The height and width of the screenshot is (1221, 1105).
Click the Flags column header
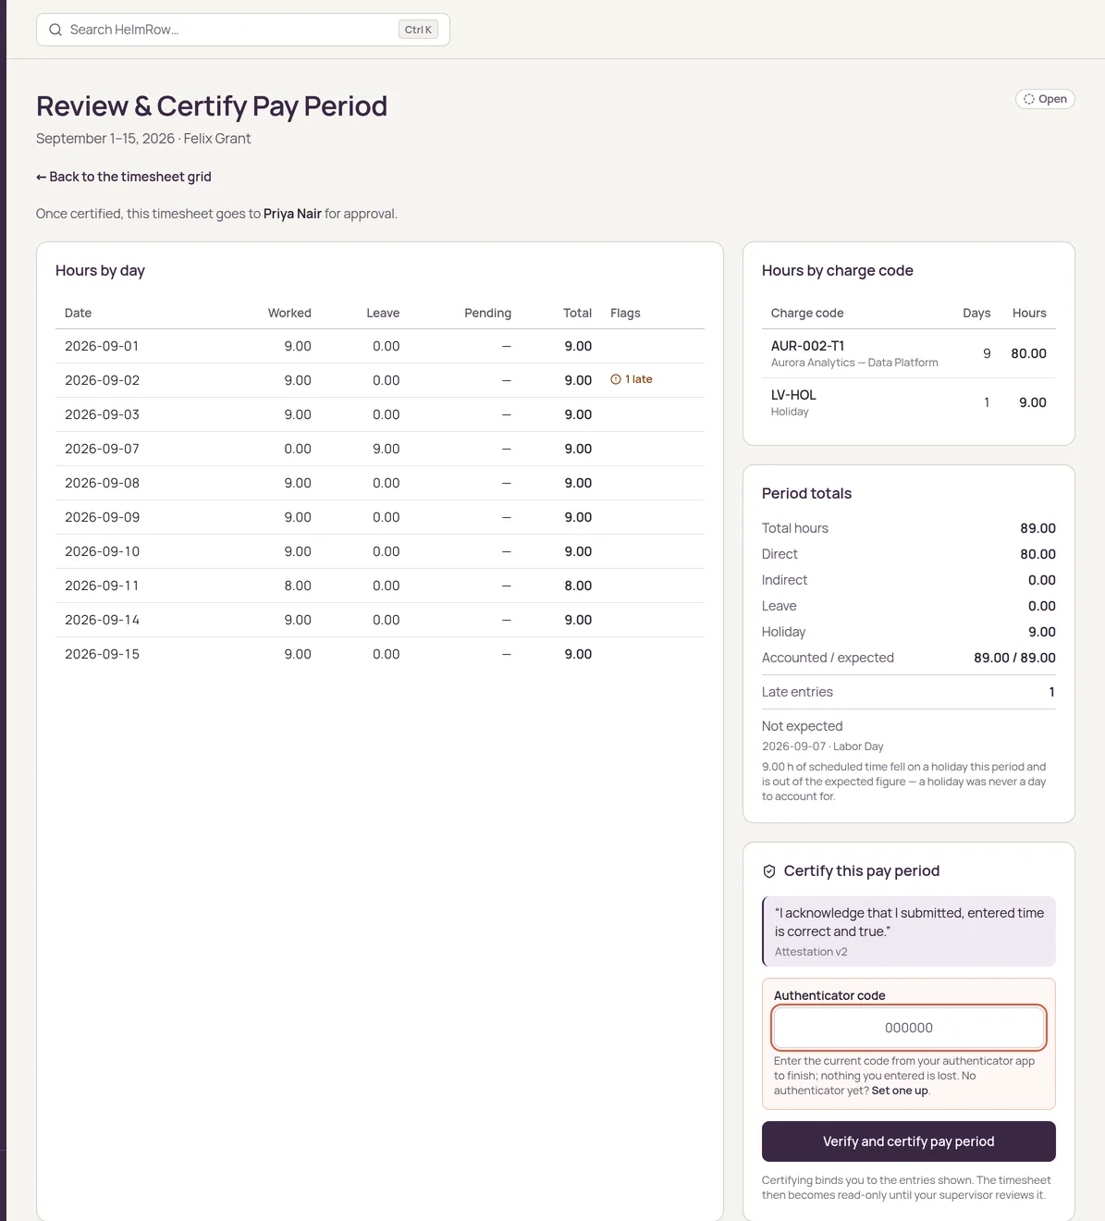pos(625,313)
